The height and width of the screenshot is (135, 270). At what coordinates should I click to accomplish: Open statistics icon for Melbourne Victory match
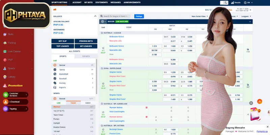point(248,49)
